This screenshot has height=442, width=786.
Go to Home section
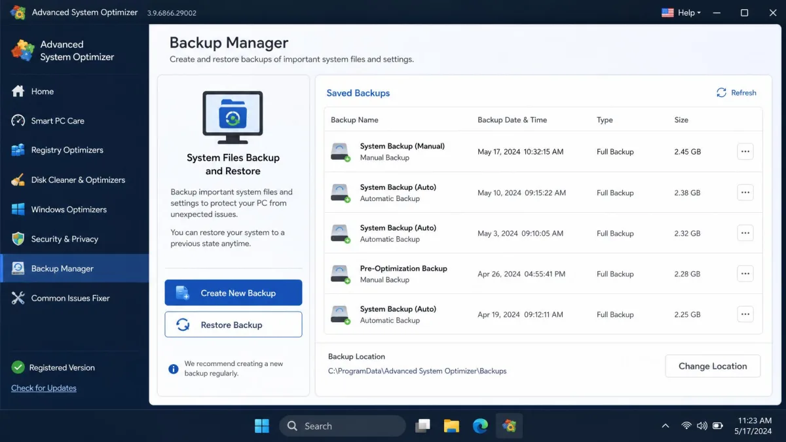click(75, 91)
